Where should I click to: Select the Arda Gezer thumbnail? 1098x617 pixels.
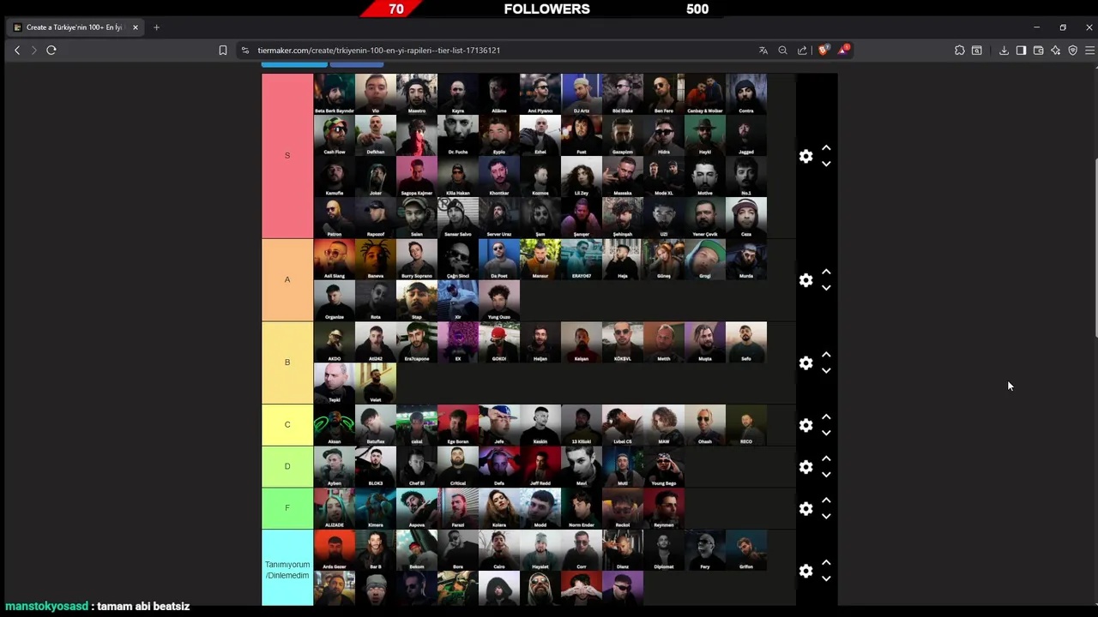(335, 550)
